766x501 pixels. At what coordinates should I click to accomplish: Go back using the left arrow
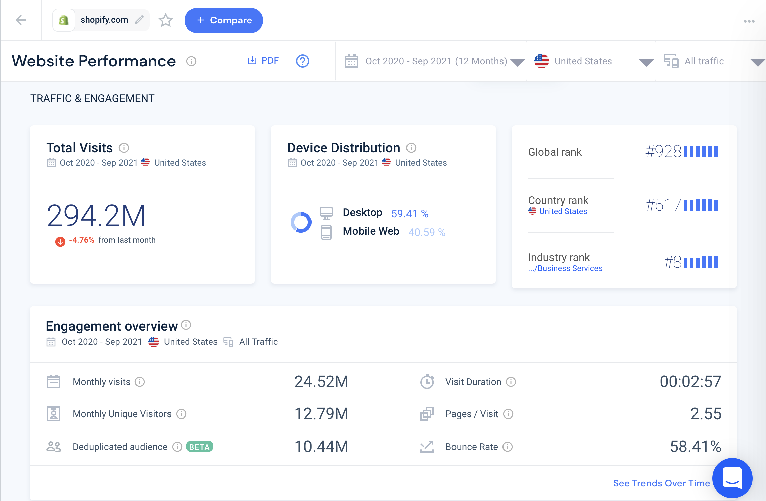(x=21, y=20)
